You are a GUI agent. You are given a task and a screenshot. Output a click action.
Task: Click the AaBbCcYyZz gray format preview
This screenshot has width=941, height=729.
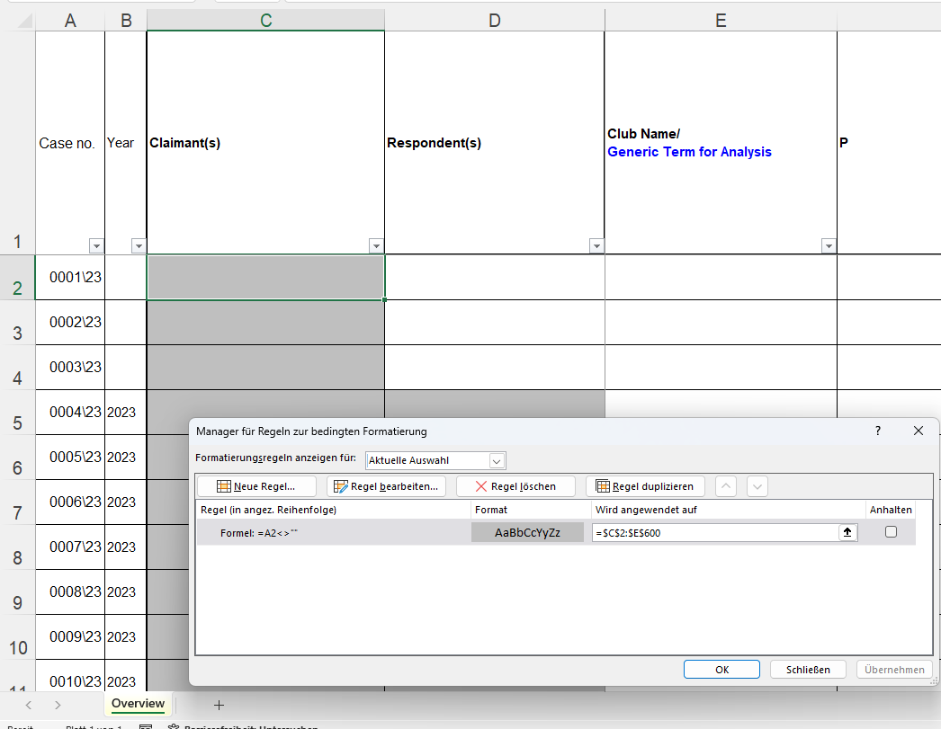(x=527, y=532)
